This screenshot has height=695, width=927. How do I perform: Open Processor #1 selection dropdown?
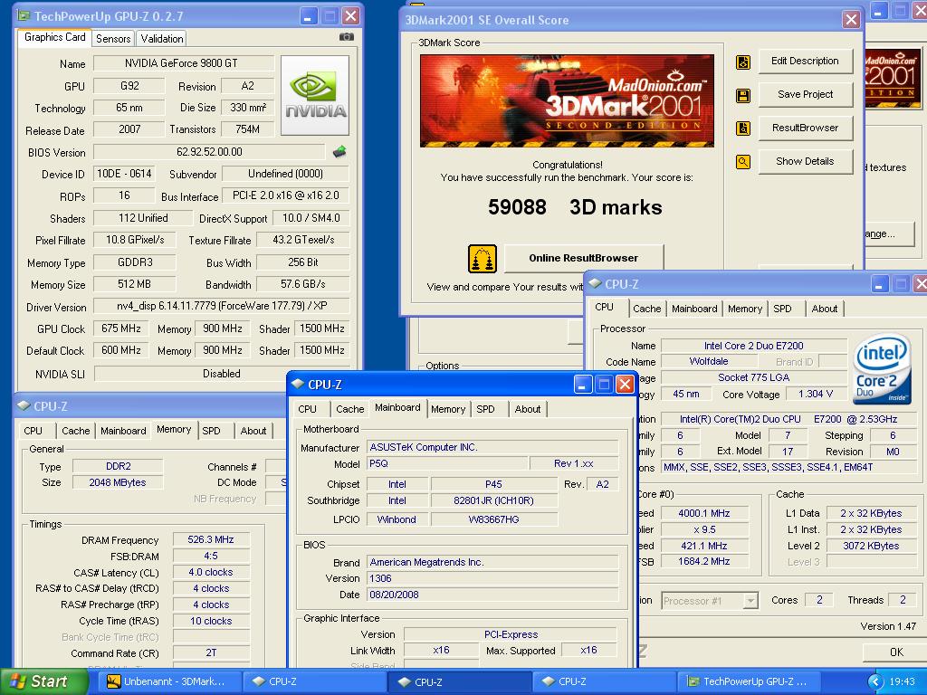(710, 601)
